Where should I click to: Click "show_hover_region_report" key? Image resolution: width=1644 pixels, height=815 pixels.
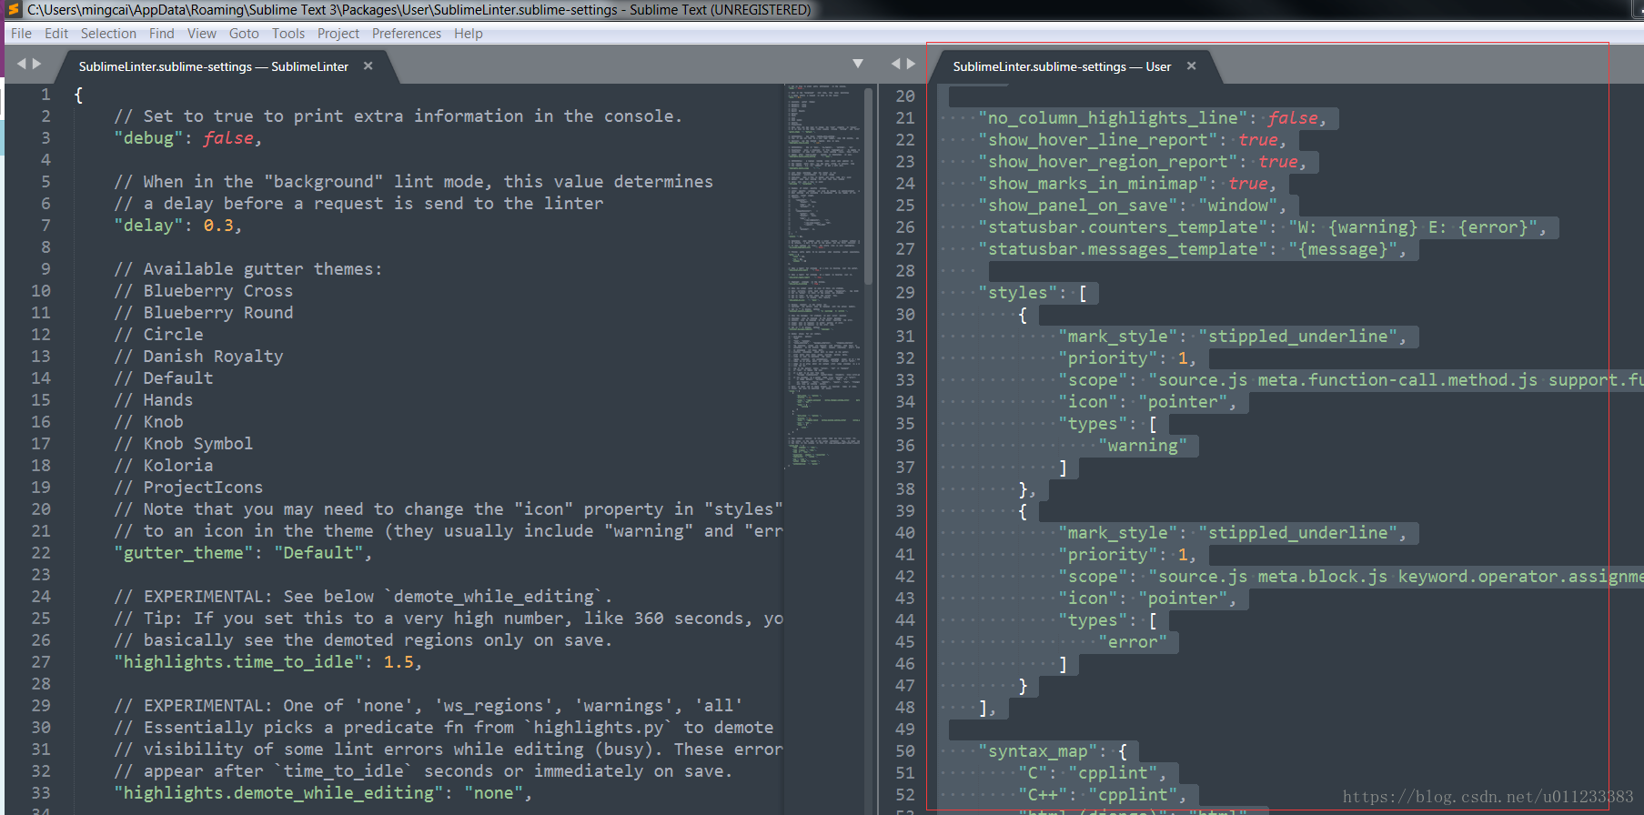[1108, 162]
